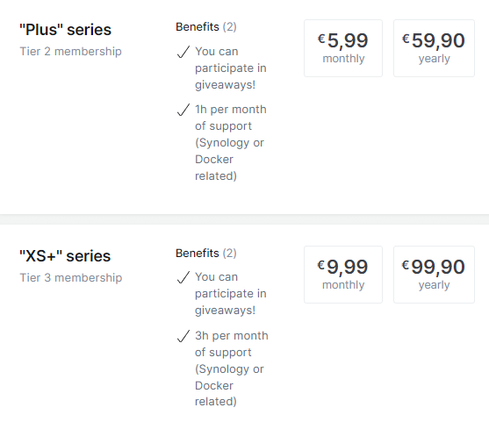
Task: Select the €5,99 monthly Plus plan
Action: click(x=343, y=48)
